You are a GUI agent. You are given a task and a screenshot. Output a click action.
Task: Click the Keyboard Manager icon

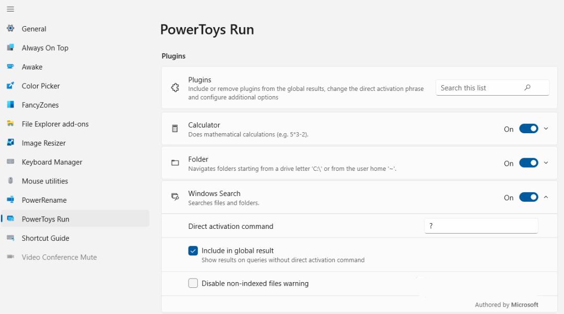pos(10,162)
